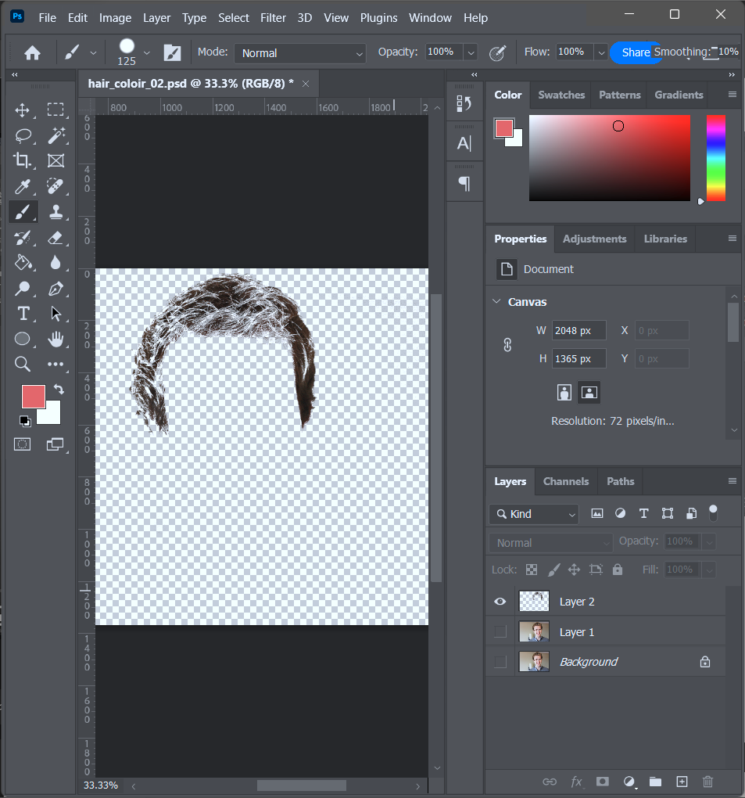
Task: Select the Lasso tool
Action: (23, 135)
